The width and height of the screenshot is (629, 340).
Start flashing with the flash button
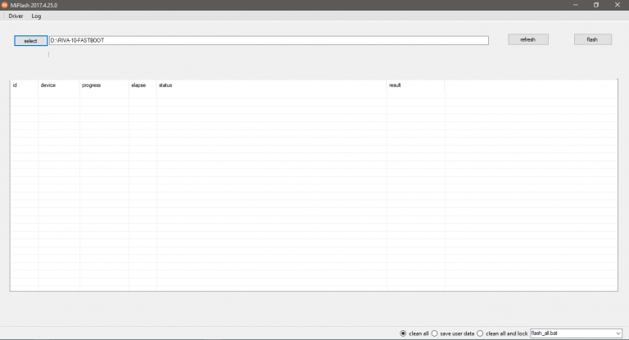pos(592,39)
